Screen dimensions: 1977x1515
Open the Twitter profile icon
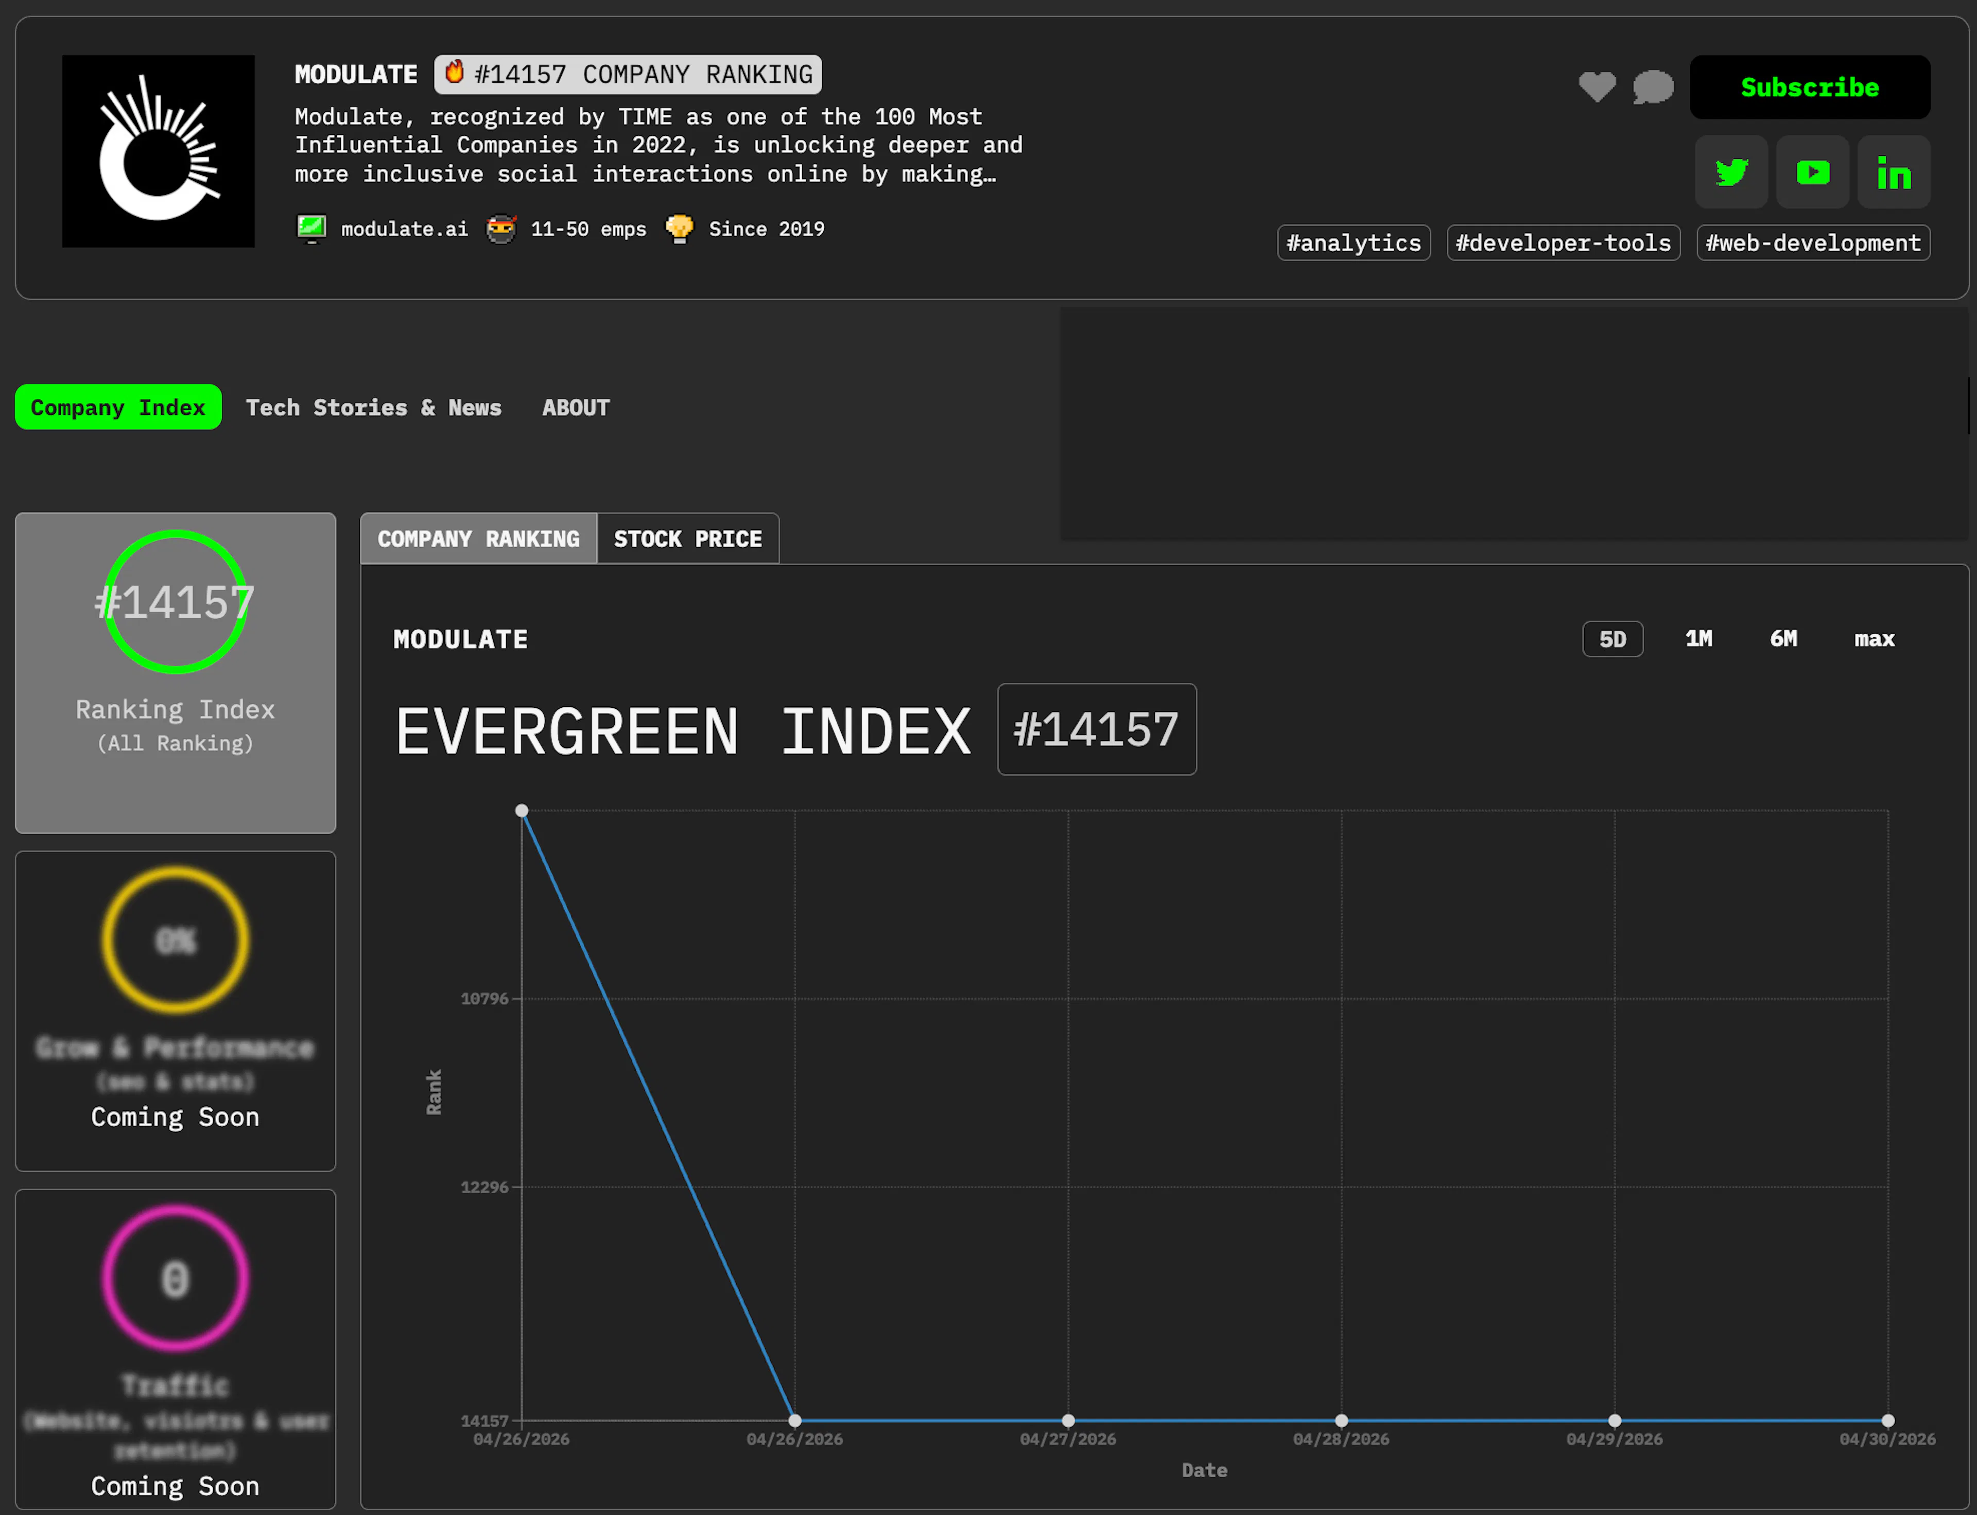click(x=1731, y=172)
